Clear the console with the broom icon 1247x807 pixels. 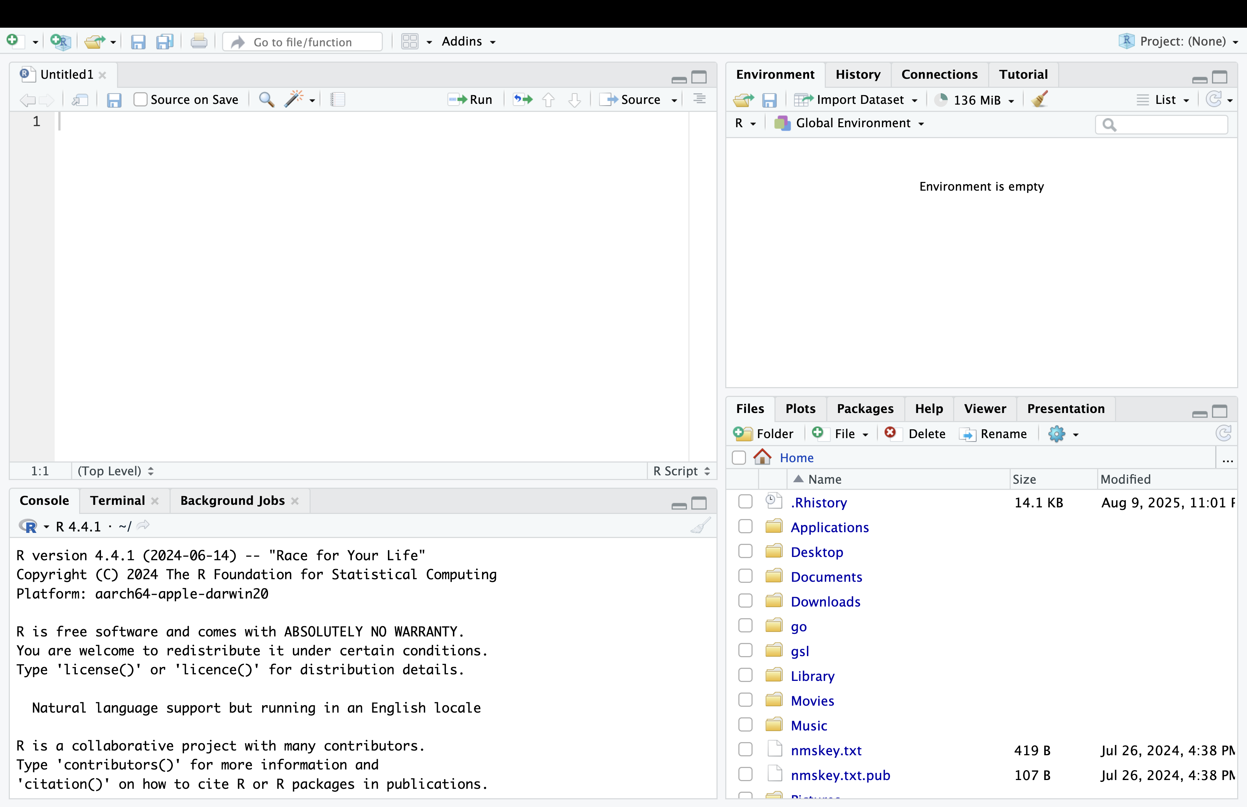(700, 525)
